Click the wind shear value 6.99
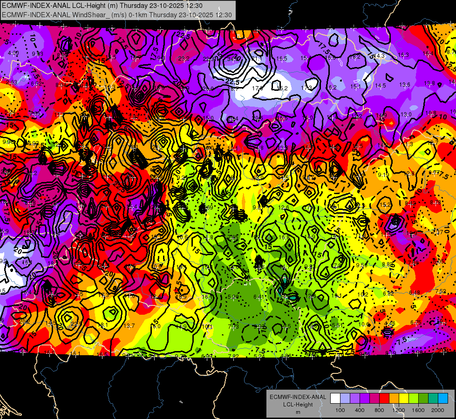Image resolution: width=456 pixels, height=419 pixels. point(207,356)
